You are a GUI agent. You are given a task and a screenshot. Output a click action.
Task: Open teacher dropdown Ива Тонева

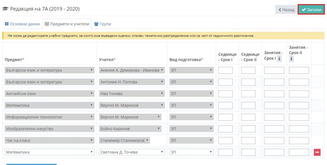click(x=132, y=94)
